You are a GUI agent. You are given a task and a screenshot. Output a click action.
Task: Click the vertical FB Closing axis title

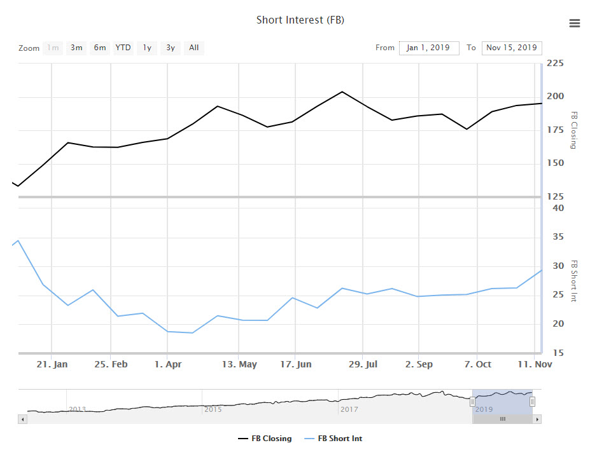pyautogui.click(x=574, y=130)
